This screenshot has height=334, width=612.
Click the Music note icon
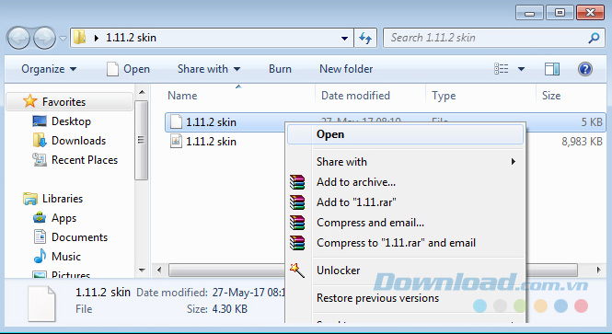[x=40, y=257]
